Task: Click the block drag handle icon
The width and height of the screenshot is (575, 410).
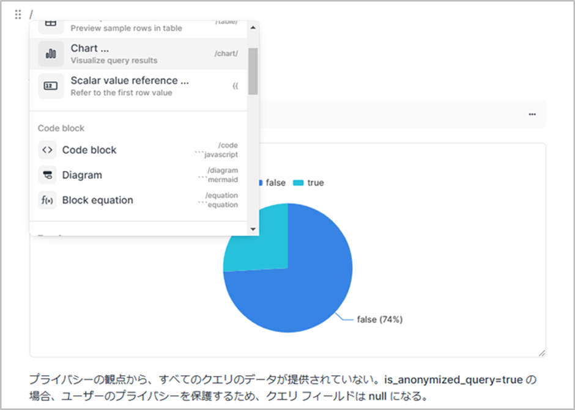Action: pos(18,14)
